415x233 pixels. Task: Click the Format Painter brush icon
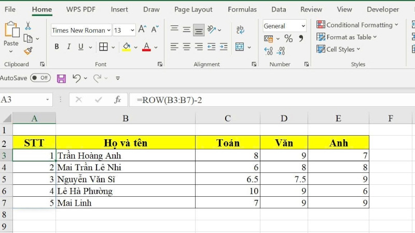click(28, 51)
